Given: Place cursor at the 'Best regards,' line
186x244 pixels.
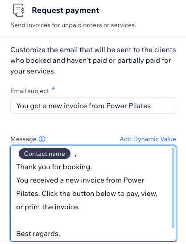Looking at the screenshot, I should tap(38, 234).
